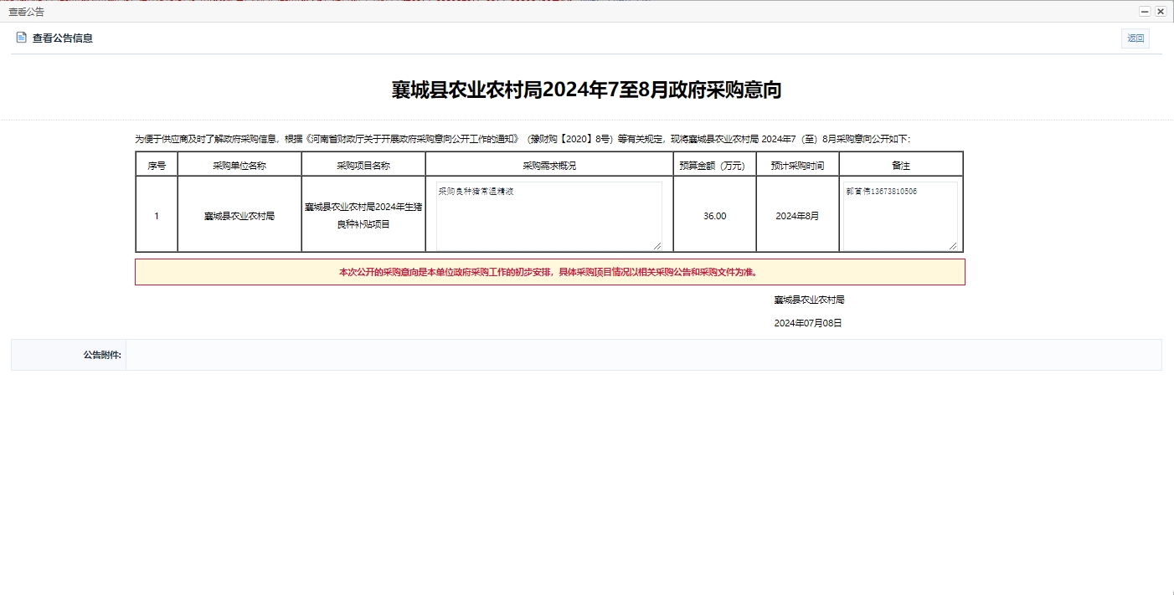This screenshot has width=1174, height=595.
Task: Select the 2024年8月 purchase time cell
Action: tap(797, 216)
